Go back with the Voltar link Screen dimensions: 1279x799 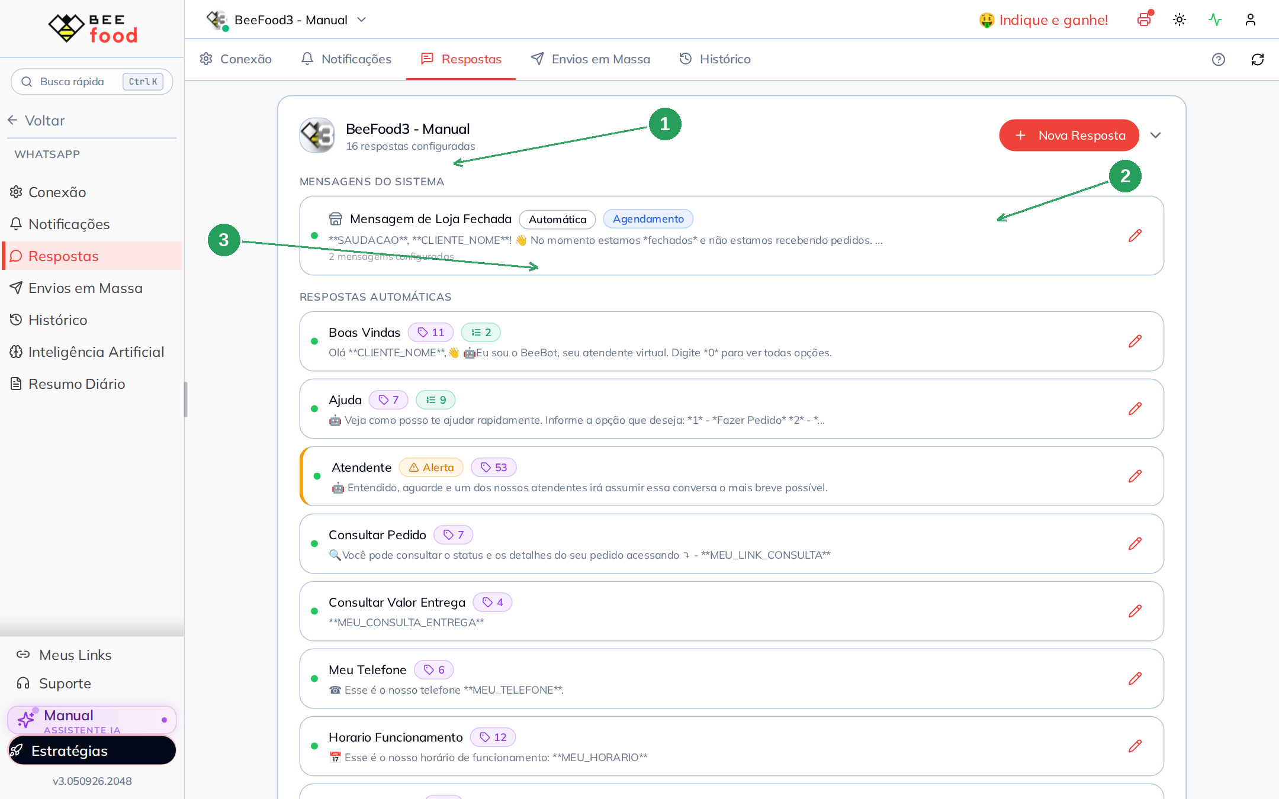(x=37, y=121)
